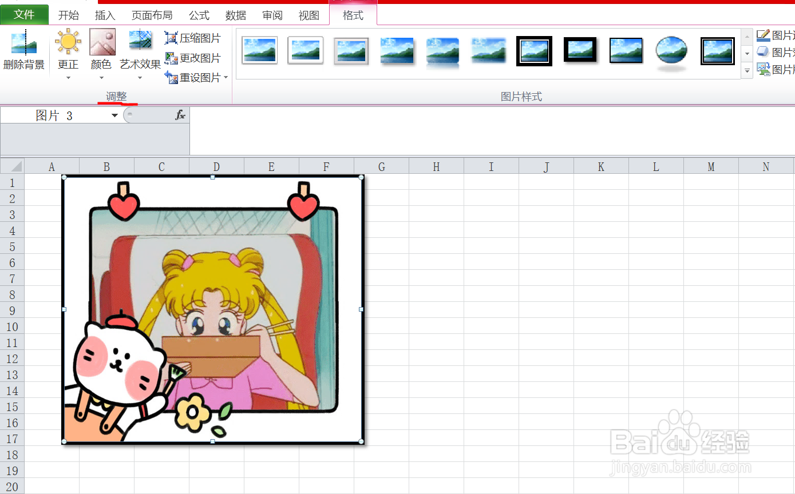
Task: Select row 1 header
Action: [12, 182]
